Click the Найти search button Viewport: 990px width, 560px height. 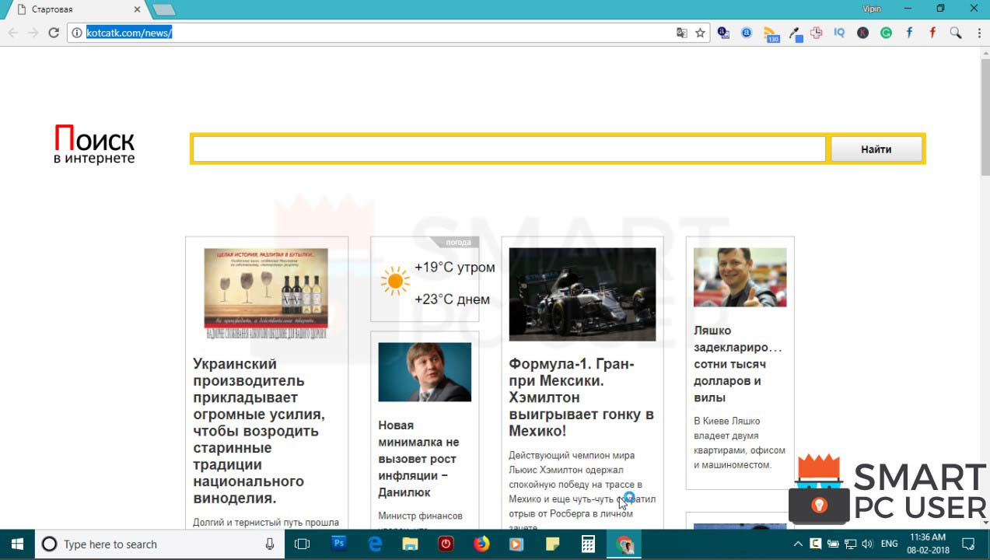[x=876, y=149]
